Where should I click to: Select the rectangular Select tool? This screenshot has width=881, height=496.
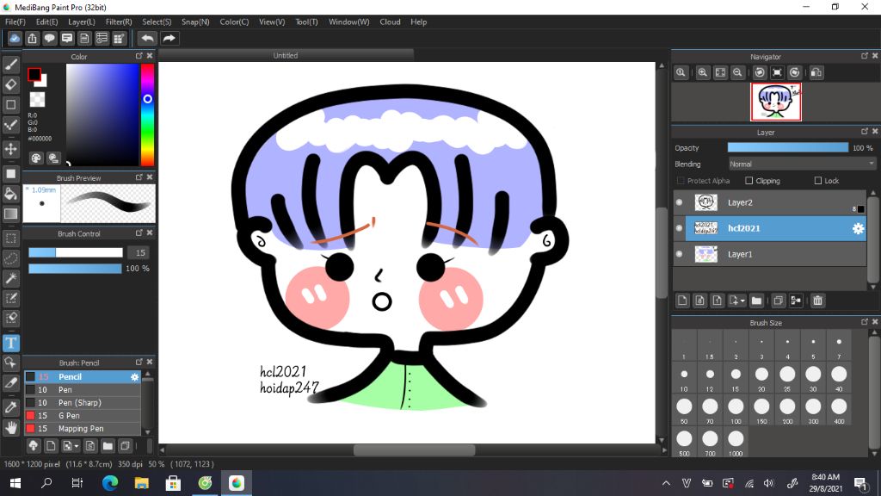pos(10,239)
